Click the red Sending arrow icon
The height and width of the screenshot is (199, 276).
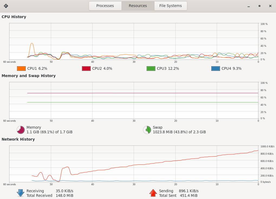[153, 193]
